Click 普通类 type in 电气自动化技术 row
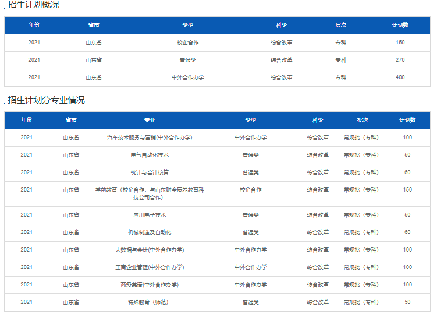This screenshot has height=315, width=437. pyautogui.click(x=251, y=155)
